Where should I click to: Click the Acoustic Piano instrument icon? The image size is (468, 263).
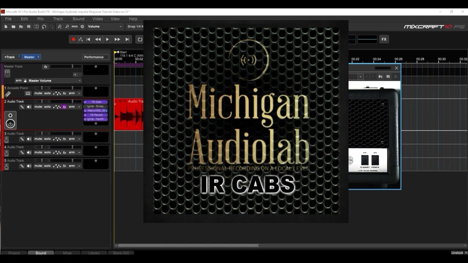click(8, 94)
